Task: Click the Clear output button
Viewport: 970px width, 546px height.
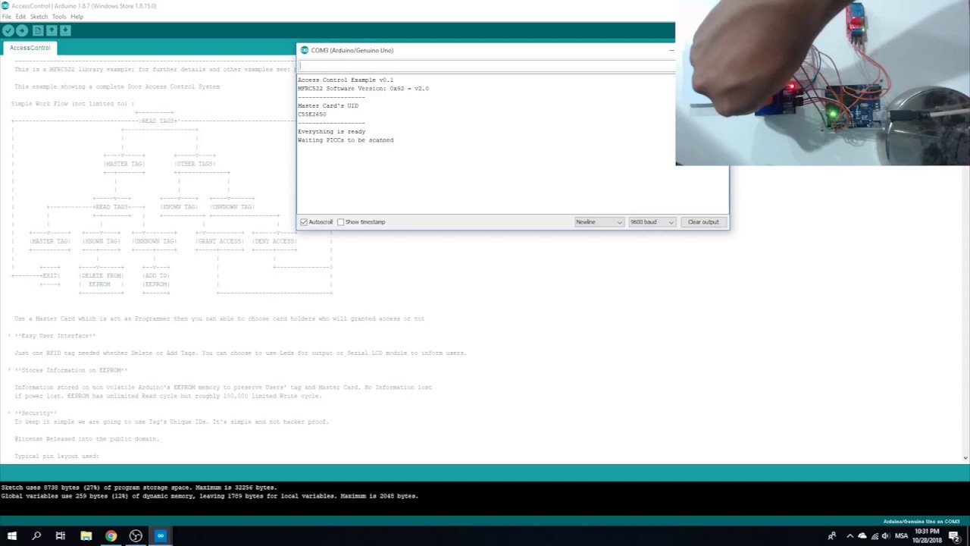Action: (703, 222)
